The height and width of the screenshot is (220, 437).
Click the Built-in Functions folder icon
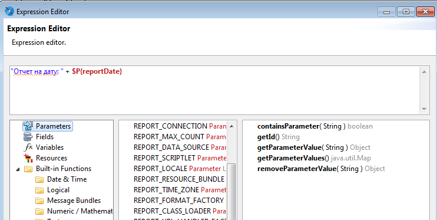[x=28, y=169]
